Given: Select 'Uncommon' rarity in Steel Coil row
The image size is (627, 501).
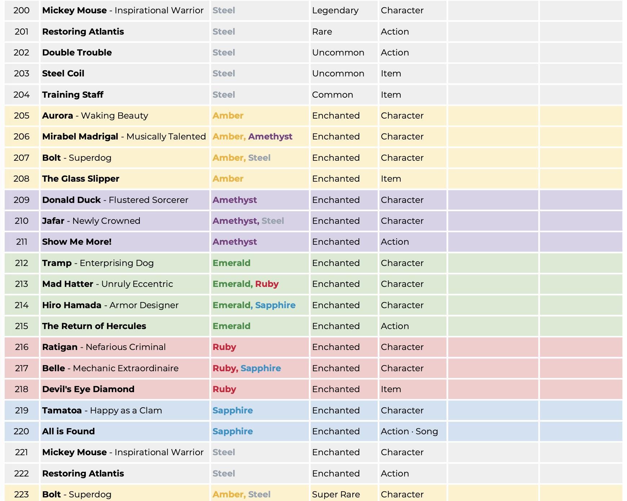Looking at the screenshot, I should (x=338, y=74).
